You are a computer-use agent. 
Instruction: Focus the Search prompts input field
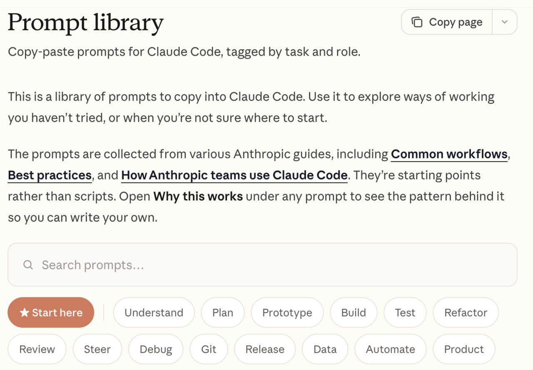[x=262, y=265]
